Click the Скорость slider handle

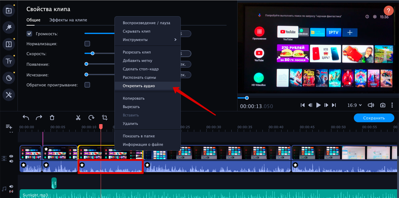pyautogui.click(x=92, y=54)
